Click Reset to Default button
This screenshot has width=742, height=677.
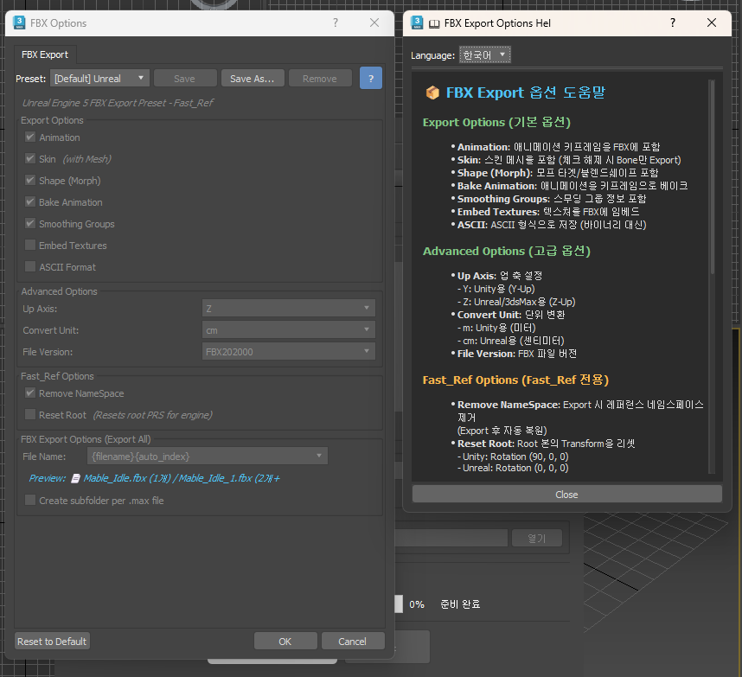pos(53,642)
